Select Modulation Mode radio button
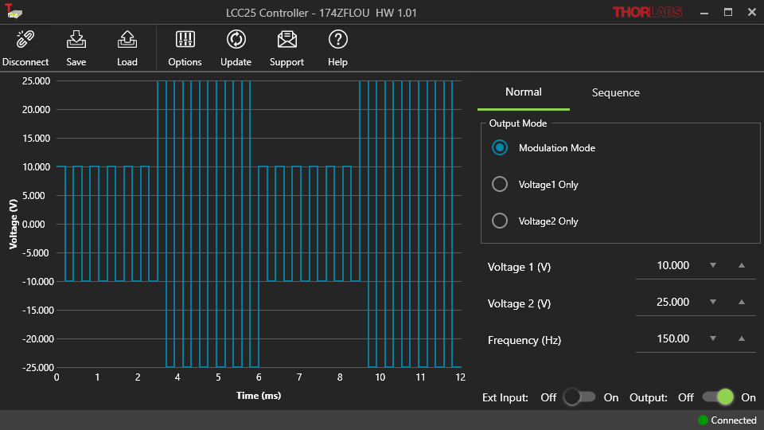Screen dimensions: 764x430 click(x=500, y=147)
